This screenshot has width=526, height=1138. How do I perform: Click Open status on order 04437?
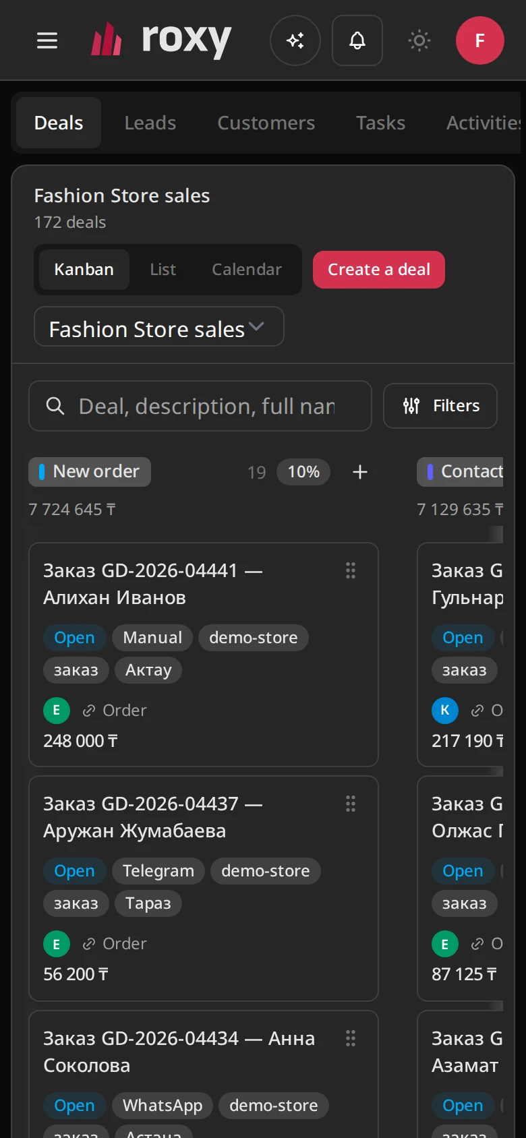(74, 871)
